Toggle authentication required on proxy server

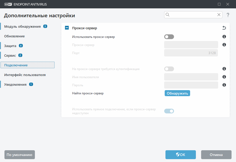point(169,69)
